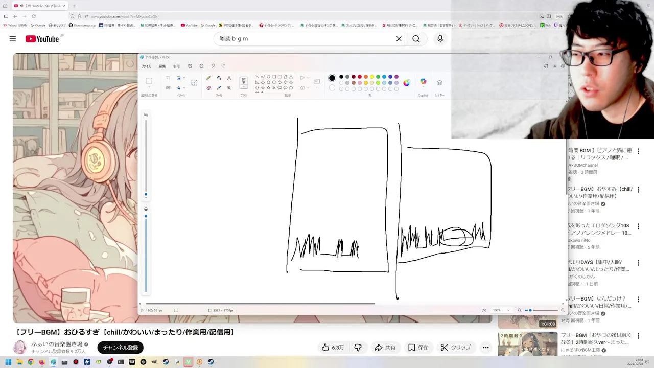Switch to the YouTube browser tab
The height and width of the screenshot is (368, 654).
click(x=41, y=6)
